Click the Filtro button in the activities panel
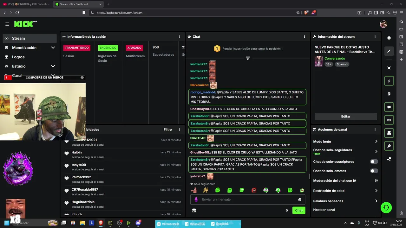This screenshot has width=406, height=228. pyautogui.click(x=168, y=130)
